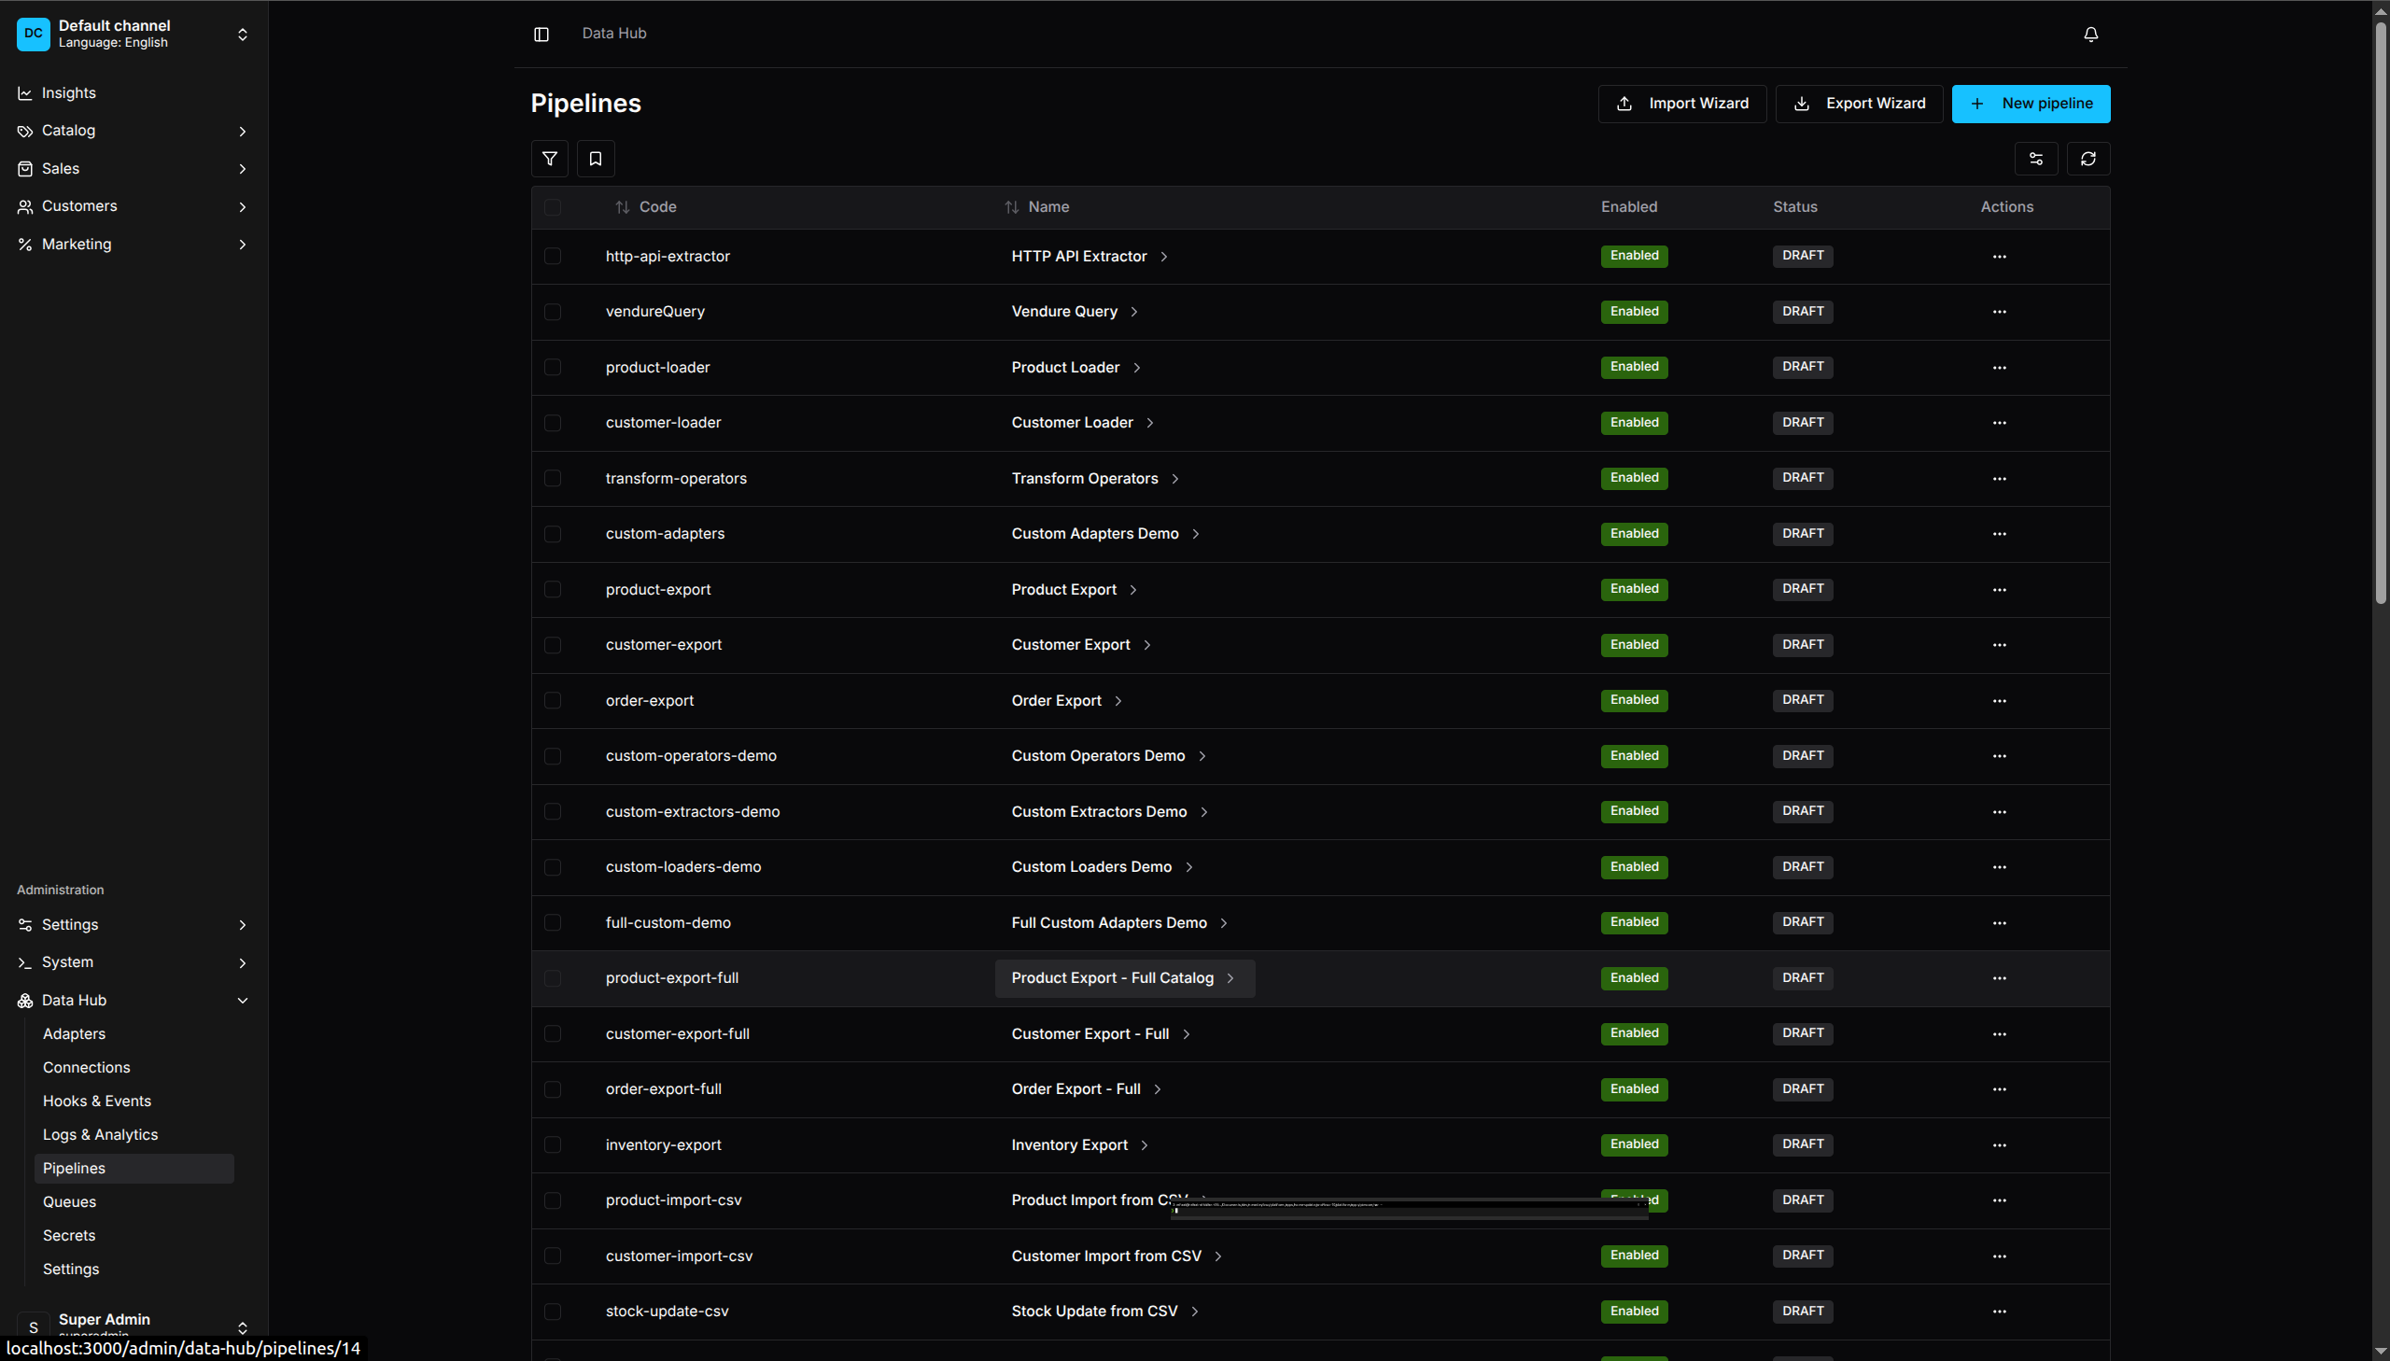Collapse the Data Hub menu chevron
Viewport: 2390px width, 1361px height.
(243, 1000)
